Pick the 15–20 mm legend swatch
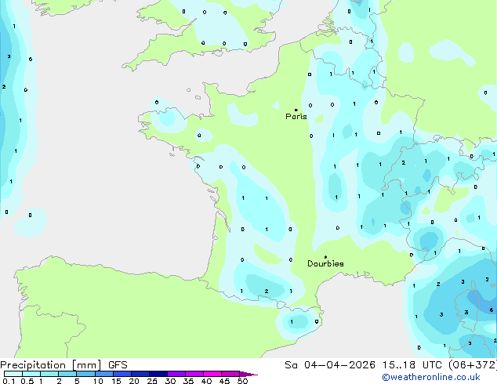 [x=122, y=374]
